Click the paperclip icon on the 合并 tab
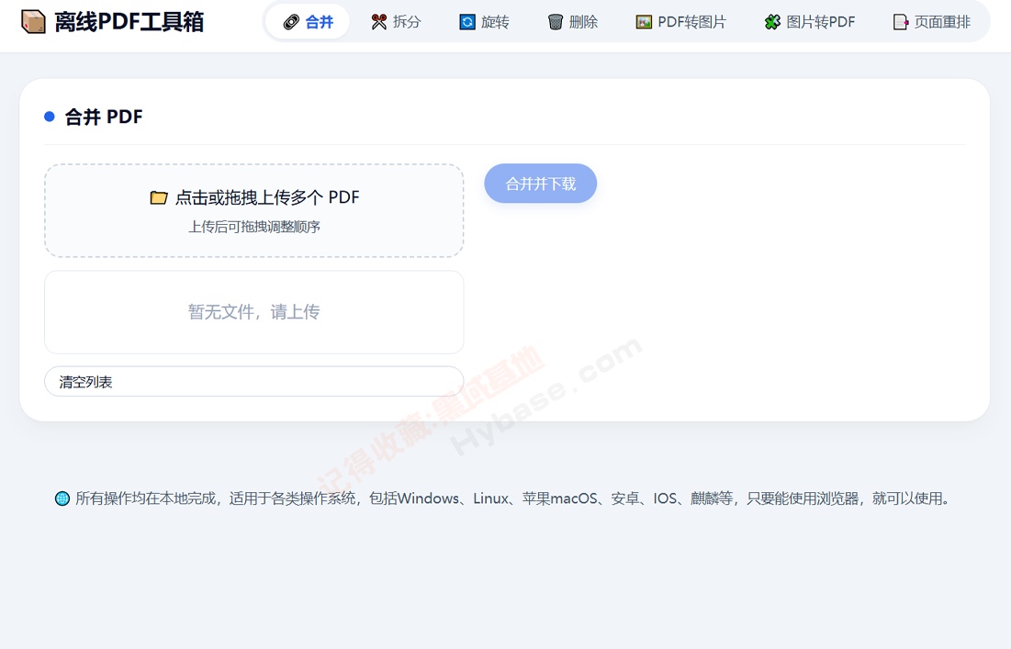Viewport: 1011px width, 649px height. click(291, 23)
